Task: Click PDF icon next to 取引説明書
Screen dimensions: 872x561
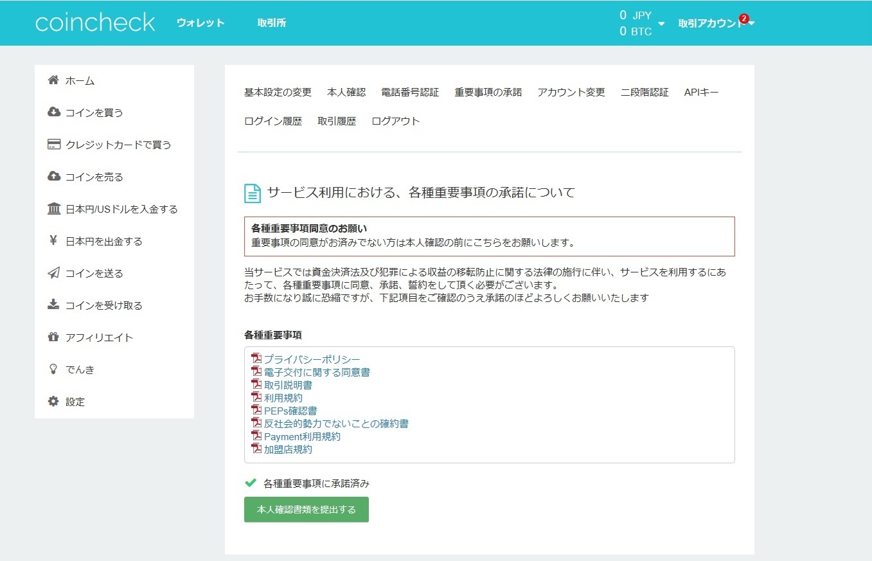Action: click(256, 384)
